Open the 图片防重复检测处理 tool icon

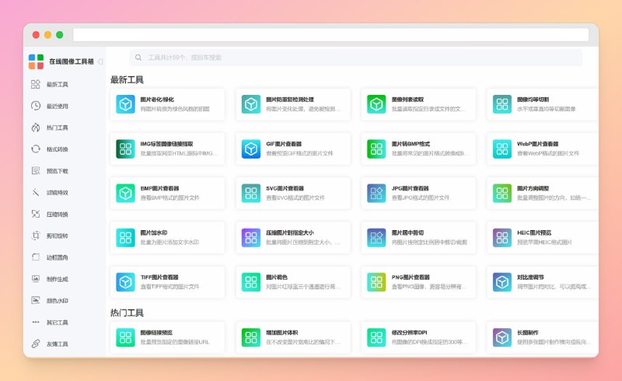point(251,104)
